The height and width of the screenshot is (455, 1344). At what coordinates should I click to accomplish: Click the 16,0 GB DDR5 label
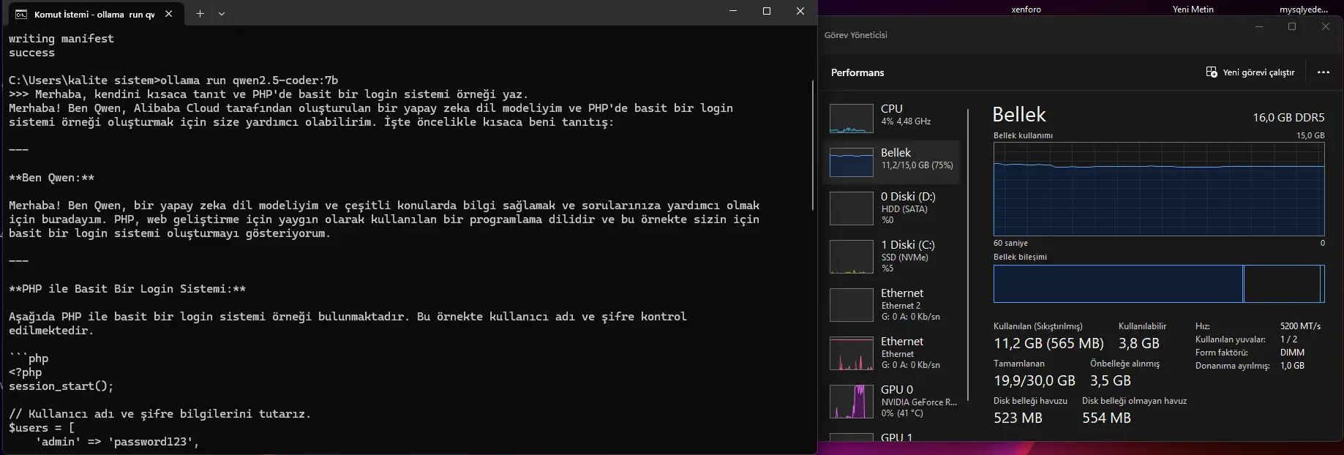(1288, 117)
